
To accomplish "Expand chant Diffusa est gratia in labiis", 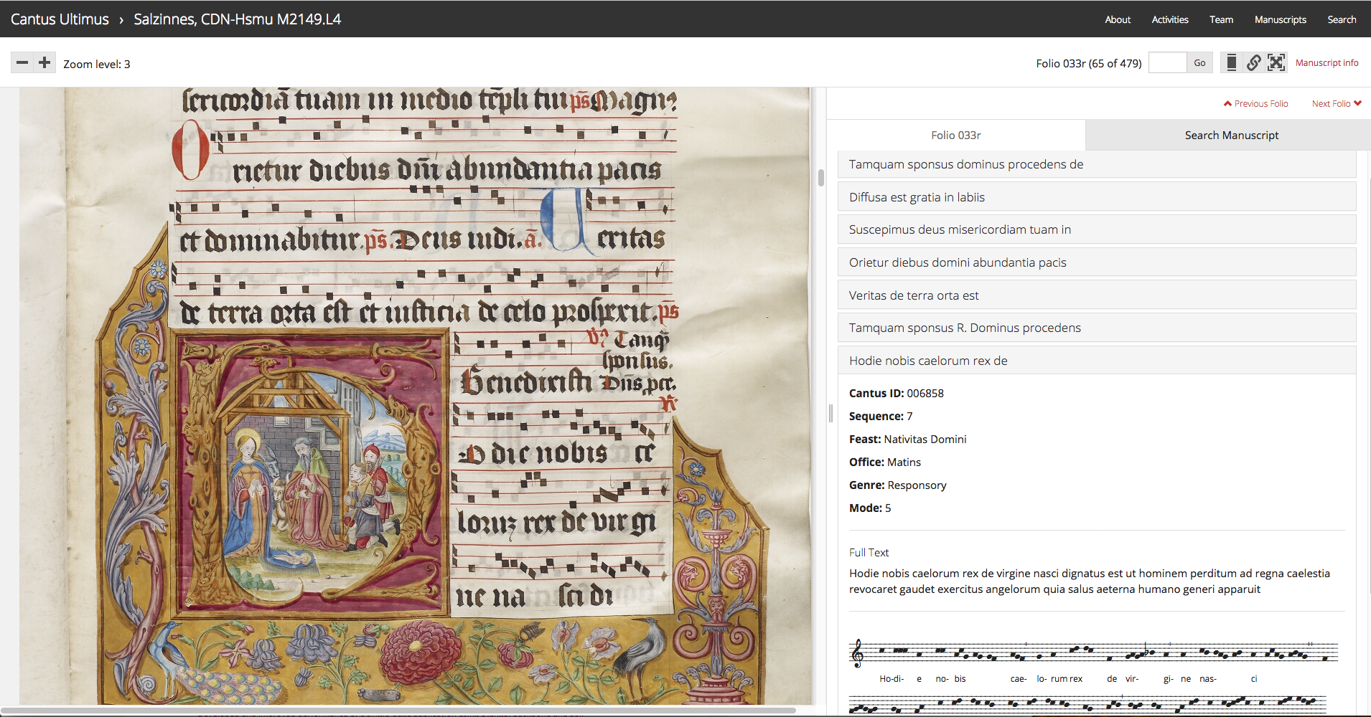I will tap(1097, 196).
